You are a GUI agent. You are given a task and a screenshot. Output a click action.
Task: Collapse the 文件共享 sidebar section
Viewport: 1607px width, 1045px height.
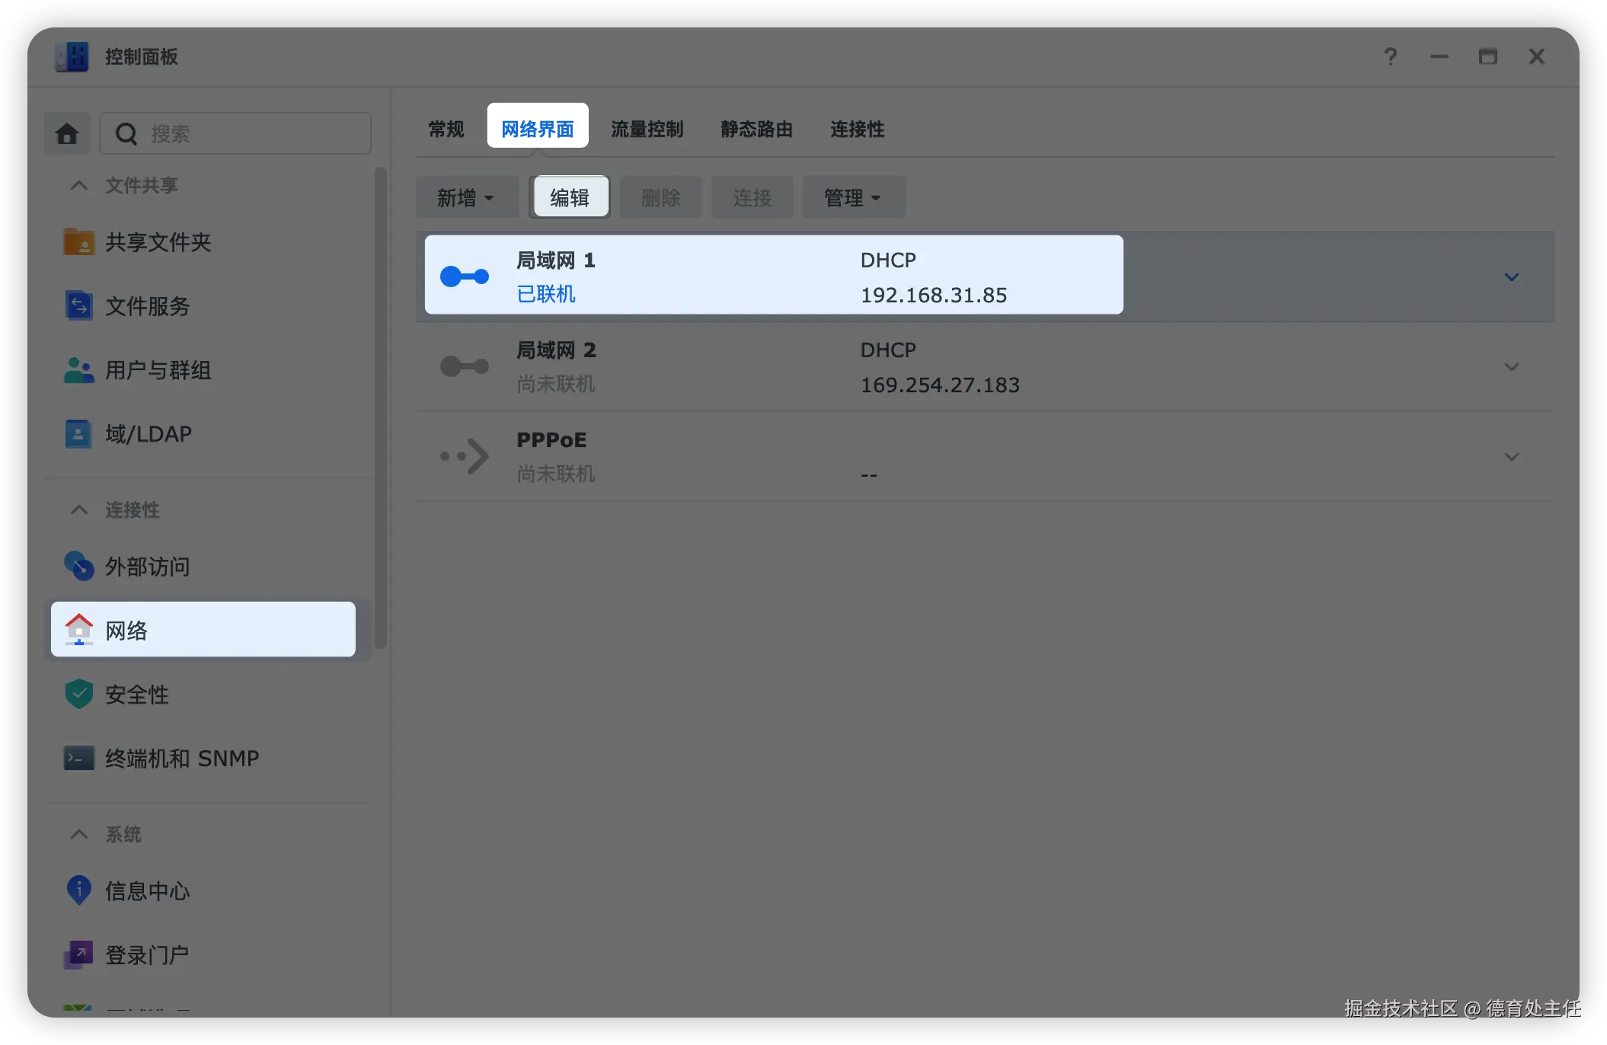(79, 185)
